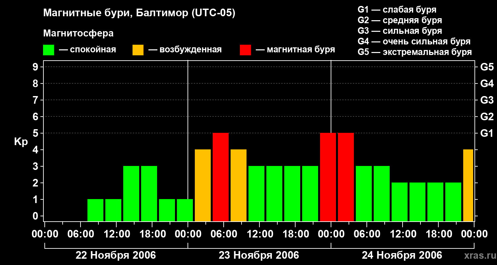Image resolution: width=497 pixels, height=265 pixels.
Task: Click the legend text — возбужденная
Action: click(x=185, y=50)
